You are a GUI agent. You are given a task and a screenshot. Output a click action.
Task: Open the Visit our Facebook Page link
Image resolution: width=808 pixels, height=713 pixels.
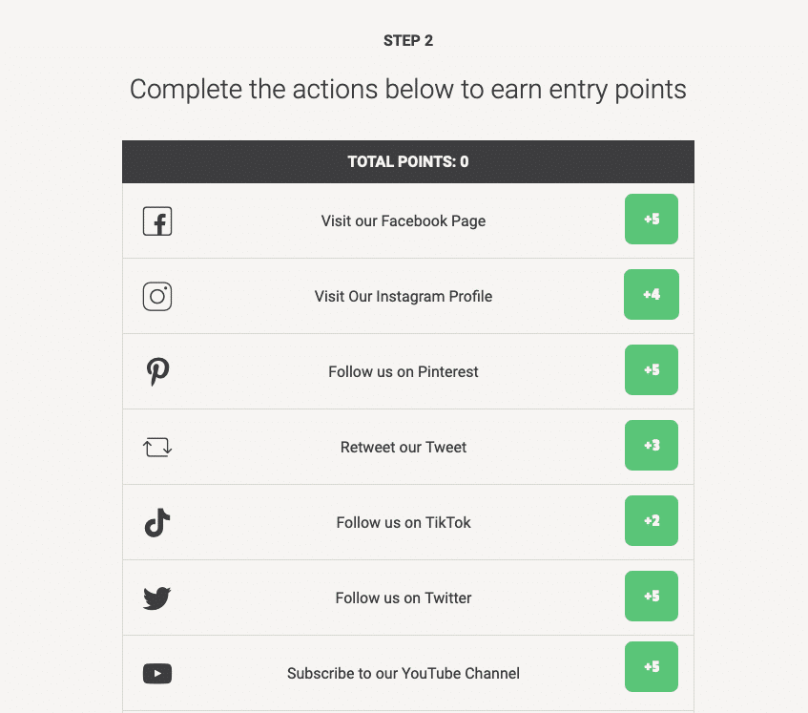[404, 221]
